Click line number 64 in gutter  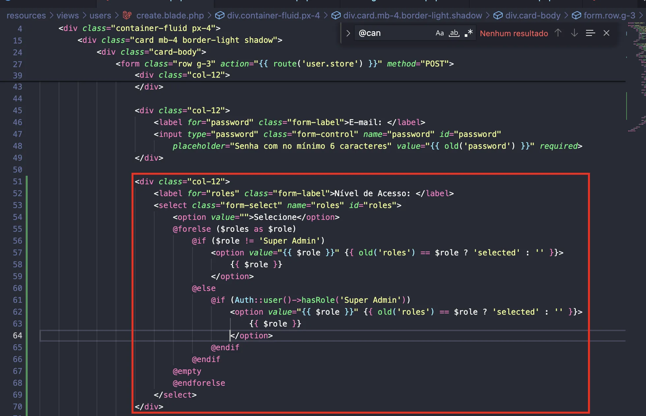(17, 336)
